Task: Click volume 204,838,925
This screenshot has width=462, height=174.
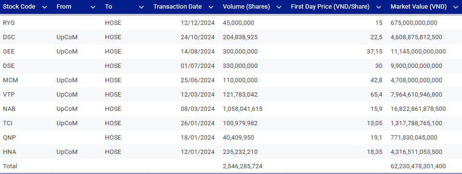Action: (240, 37)
